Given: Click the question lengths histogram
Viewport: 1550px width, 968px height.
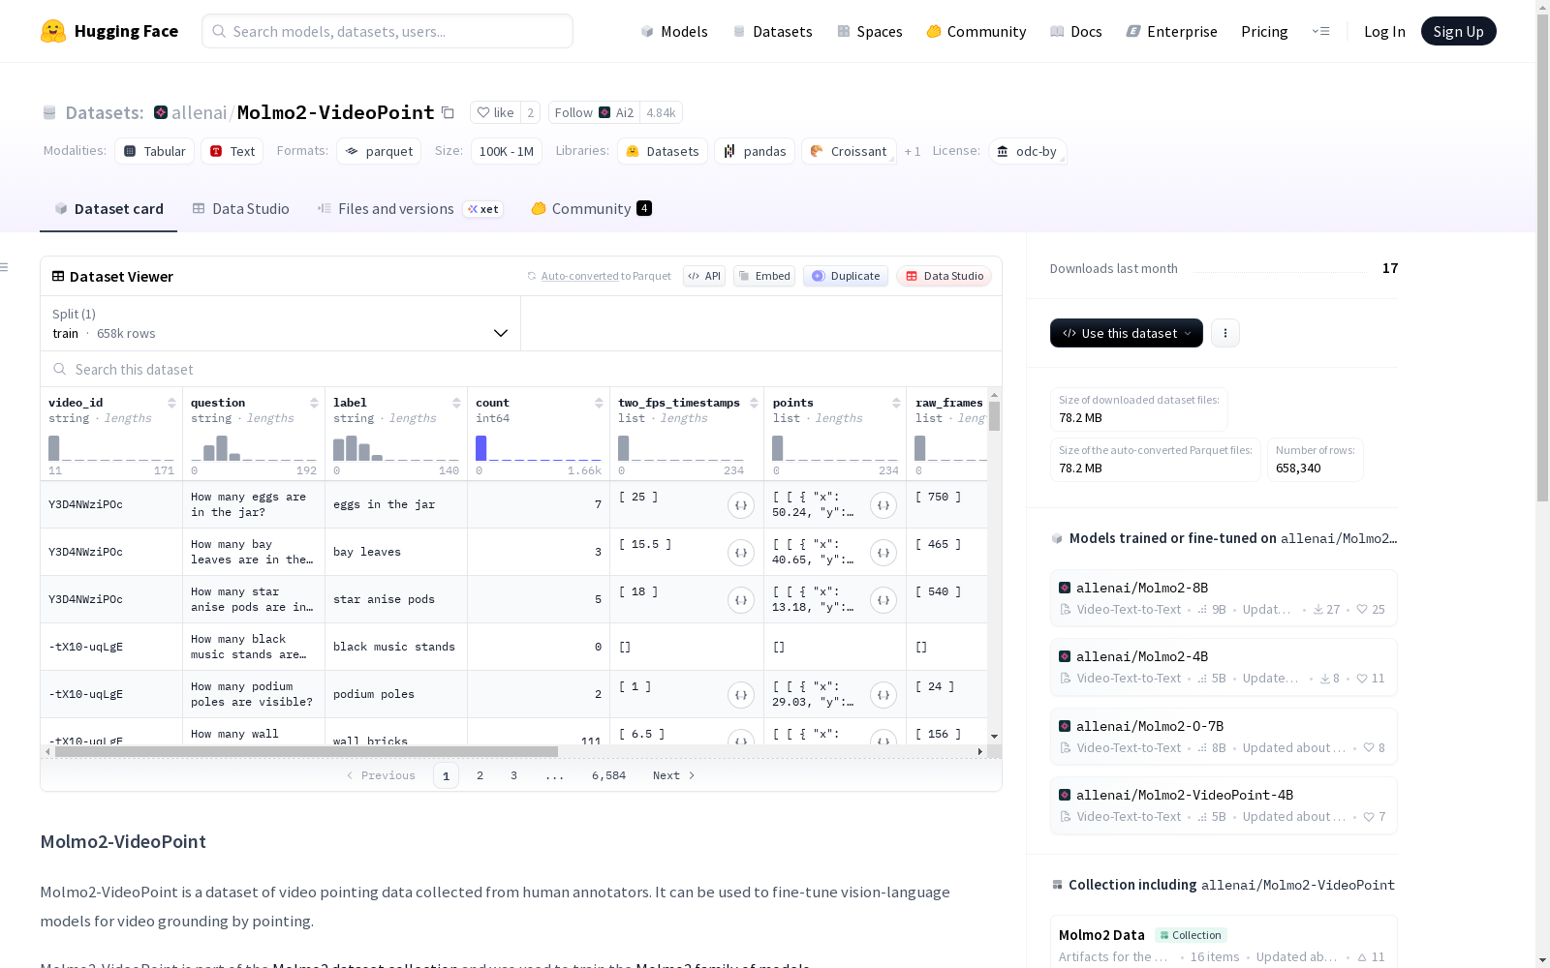Looking at the screenshot, I should [254, 447].
